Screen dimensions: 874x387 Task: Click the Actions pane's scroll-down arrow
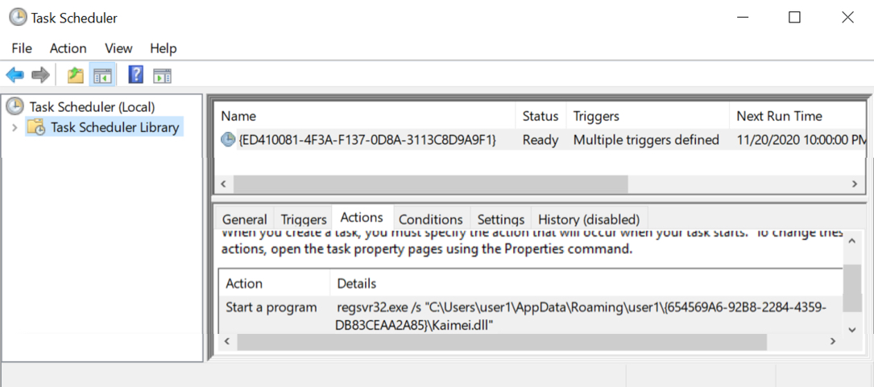851,330
